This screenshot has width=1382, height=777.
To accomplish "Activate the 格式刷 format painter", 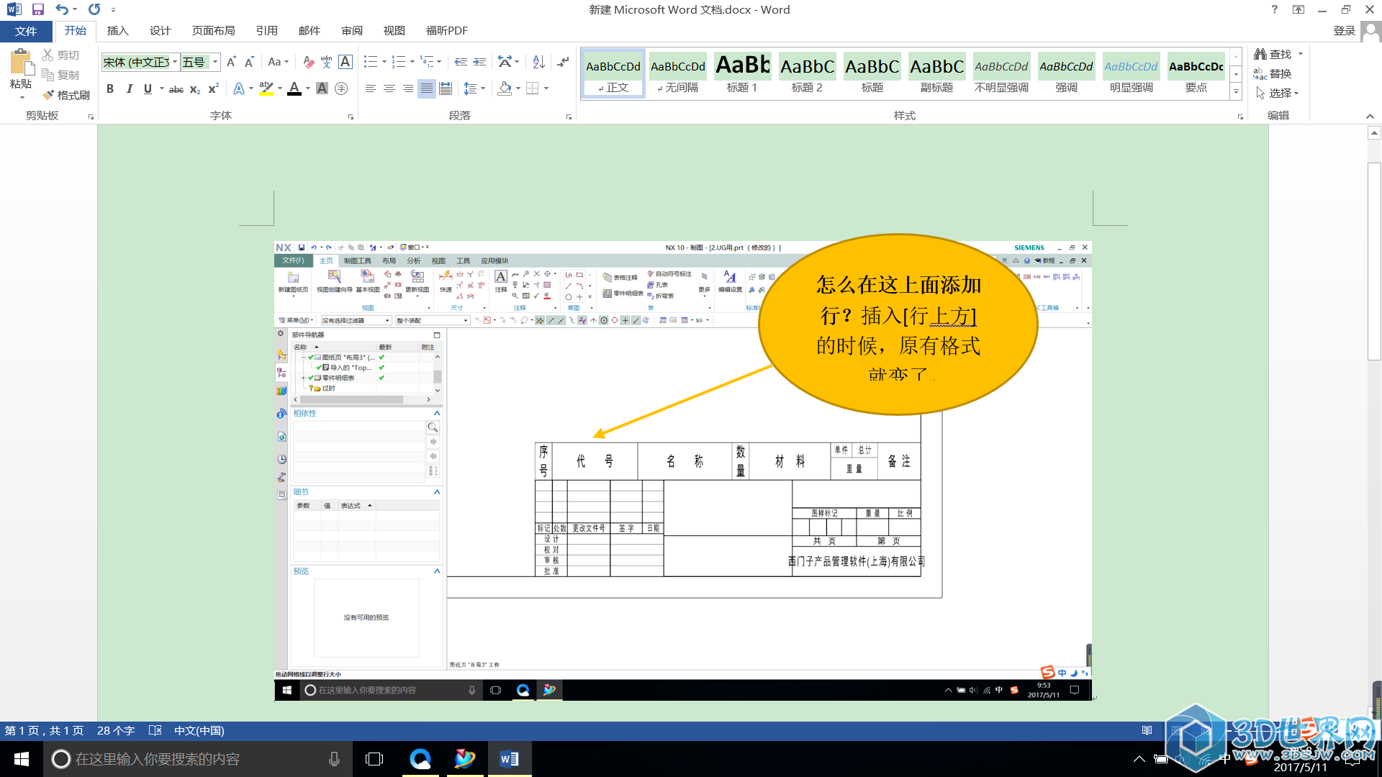I will coord(66,95).
